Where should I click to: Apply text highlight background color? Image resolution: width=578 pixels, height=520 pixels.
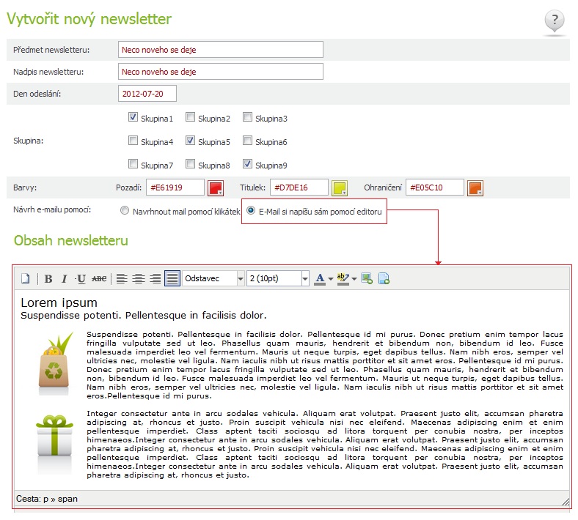click(x=343, y=278)
